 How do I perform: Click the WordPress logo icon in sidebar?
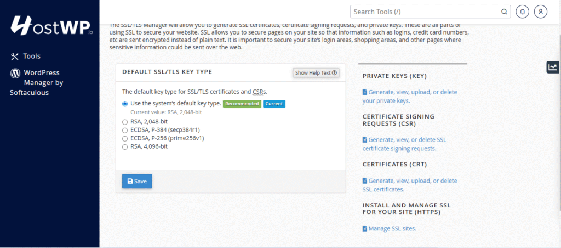click(x=15, y=73)
